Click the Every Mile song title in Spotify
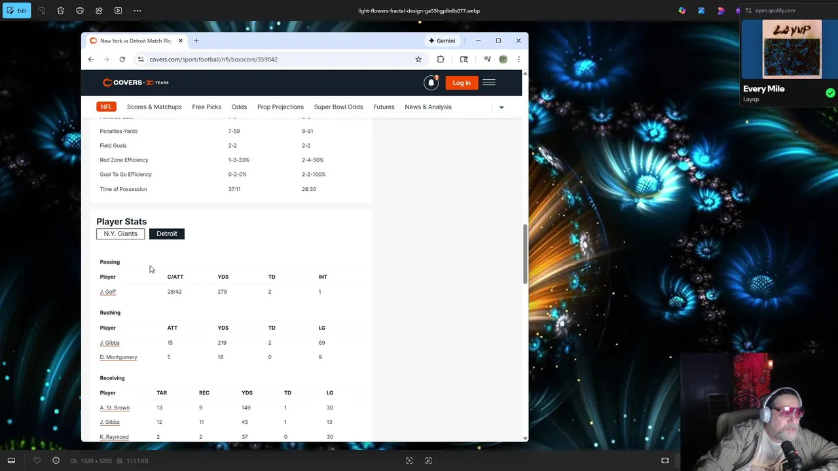Viewport: 838px width, 471px height. (x=763, y=89)
